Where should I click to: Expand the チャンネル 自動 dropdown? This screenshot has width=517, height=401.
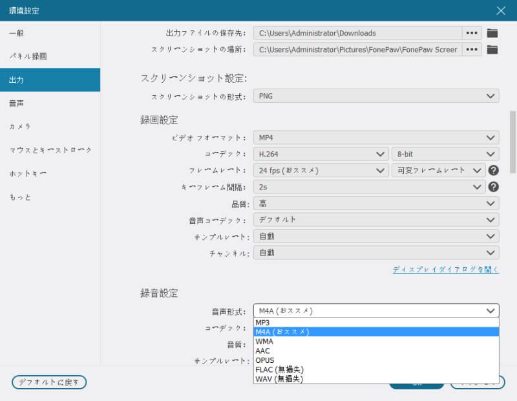(376, 253)
